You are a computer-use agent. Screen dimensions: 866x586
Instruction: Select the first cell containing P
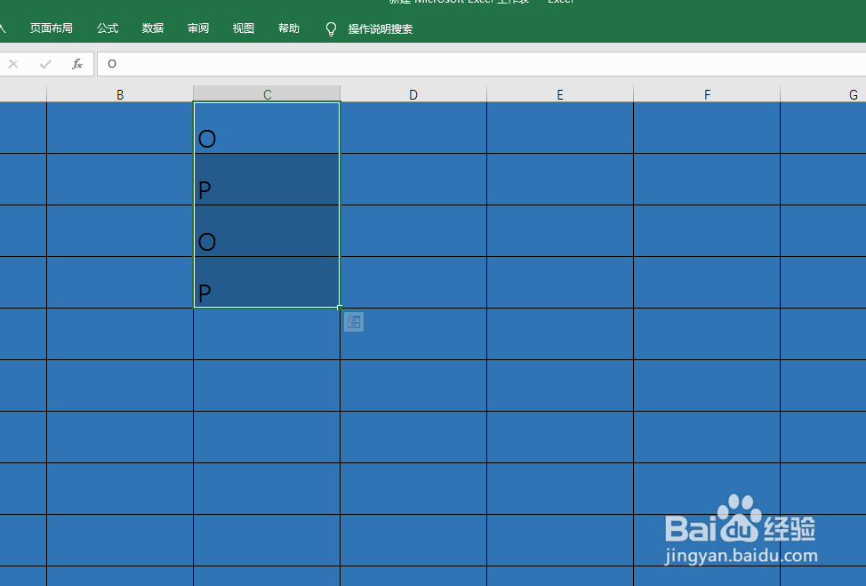[267, 180]
